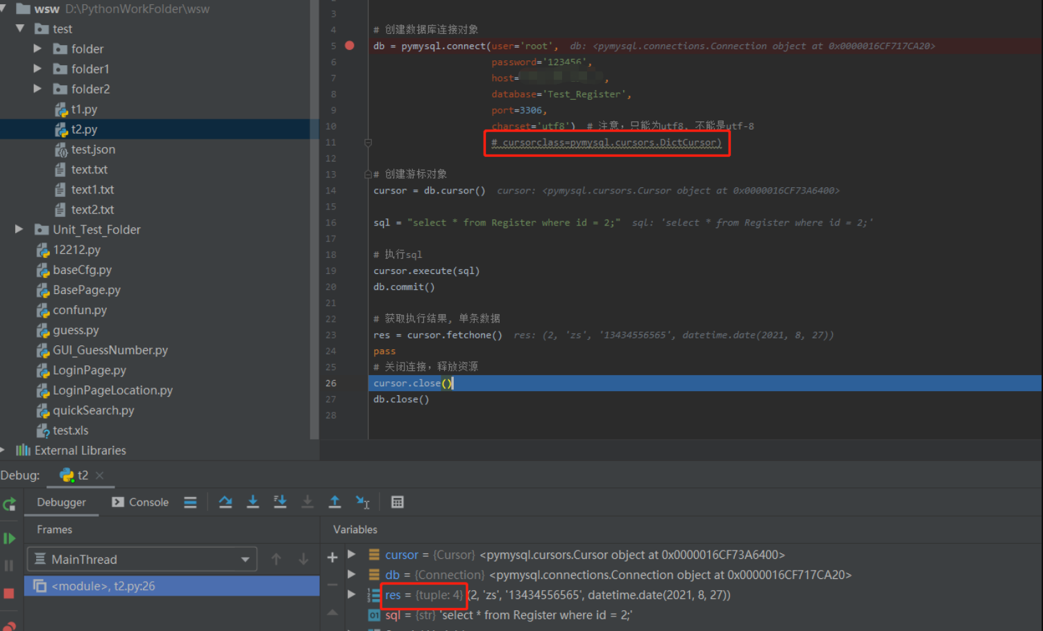The width and height of the screenshot is (1043, 631).
Task: Click line number 20 in gutter
Action: tap(331, 287)
